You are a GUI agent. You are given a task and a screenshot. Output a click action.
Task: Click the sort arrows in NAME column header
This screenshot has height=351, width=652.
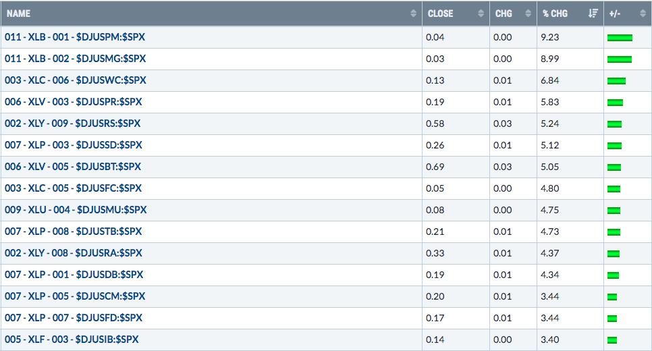pos(413,13)
